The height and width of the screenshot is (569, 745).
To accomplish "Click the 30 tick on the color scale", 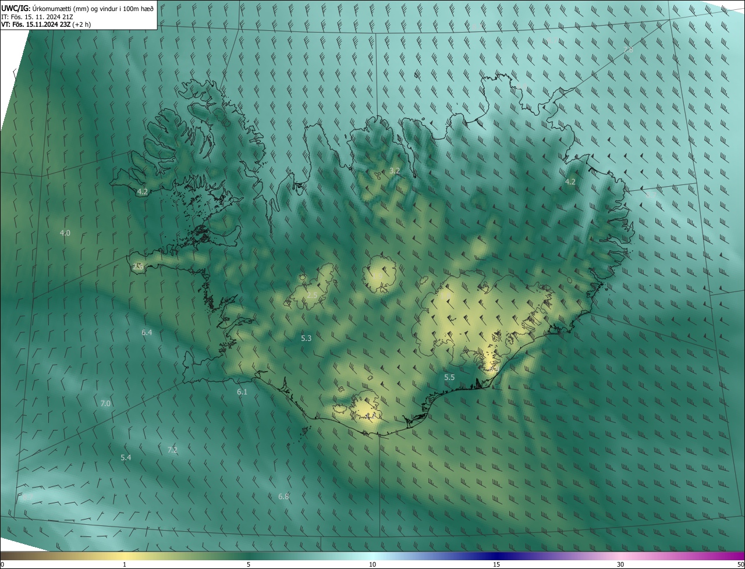I will pos(620,564).
